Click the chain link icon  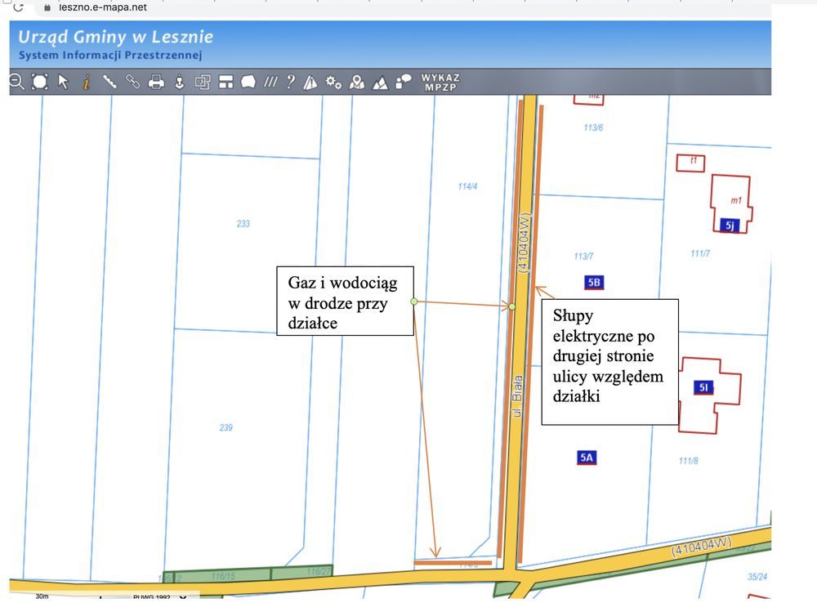[132, 82]
